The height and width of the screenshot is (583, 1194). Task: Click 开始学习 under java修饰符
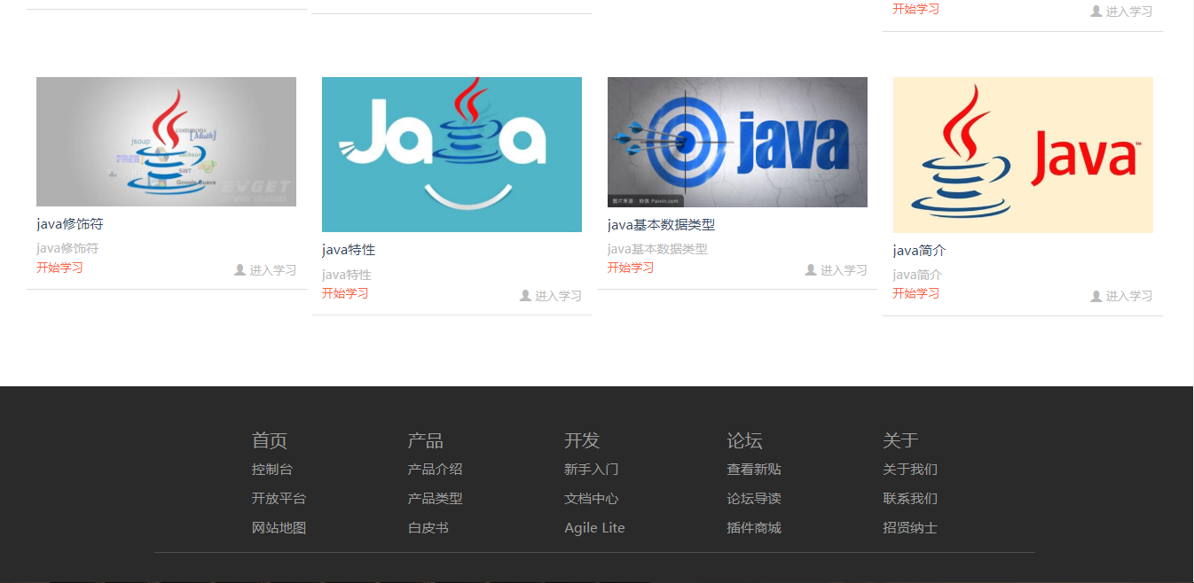(59, 268)
